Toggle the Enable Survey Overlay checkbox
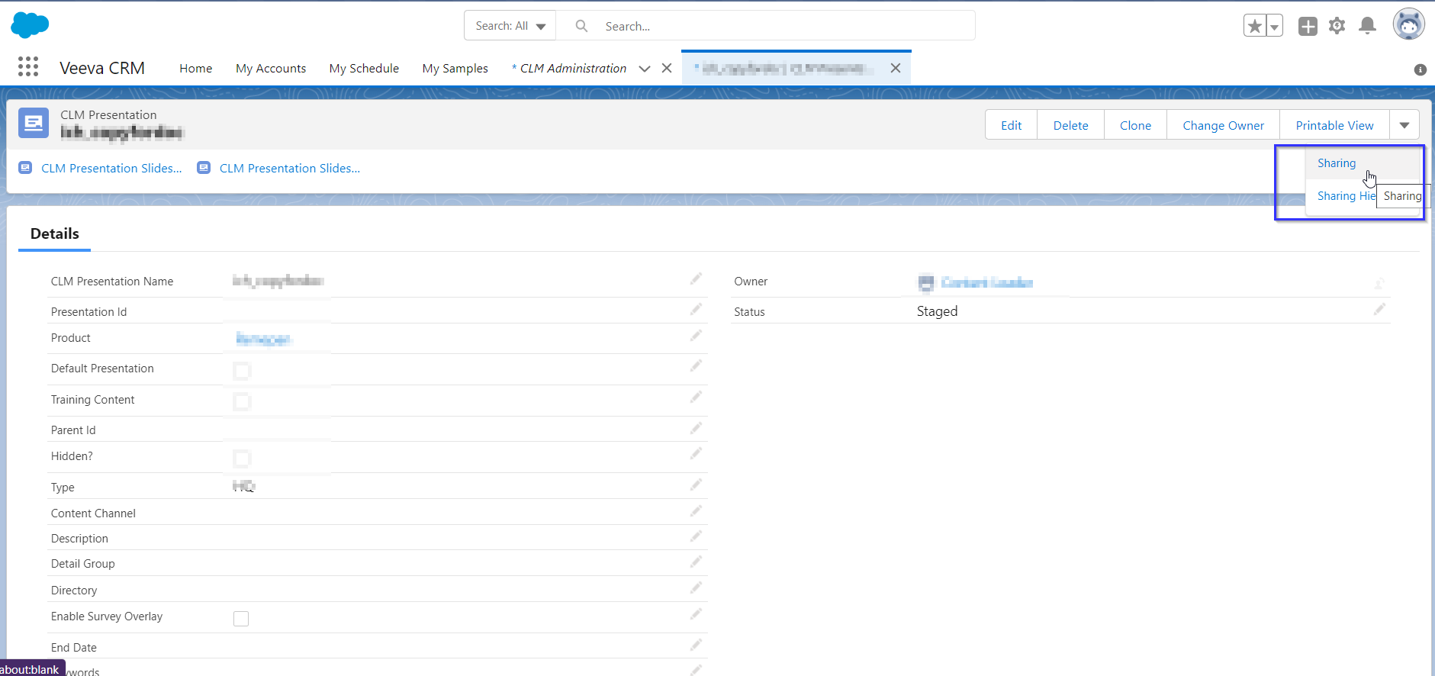The height and width of the screenshot is (676, 1435). (x=241, y=618)
